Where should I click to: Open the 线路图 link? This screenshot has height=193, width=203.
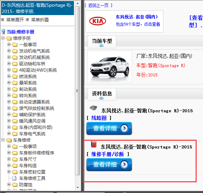99,118
